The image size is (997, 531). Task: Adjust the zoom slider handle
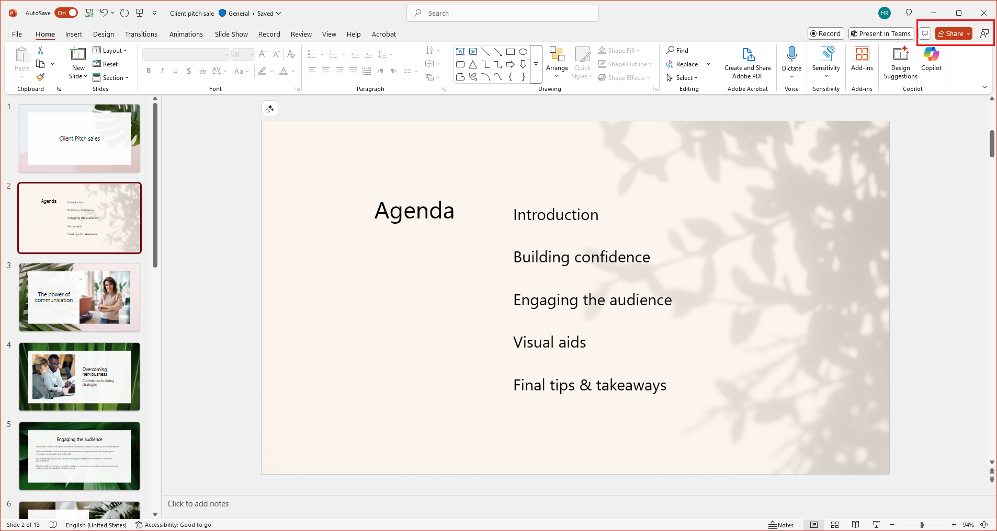pyautogui.click(x=922, y=525)
